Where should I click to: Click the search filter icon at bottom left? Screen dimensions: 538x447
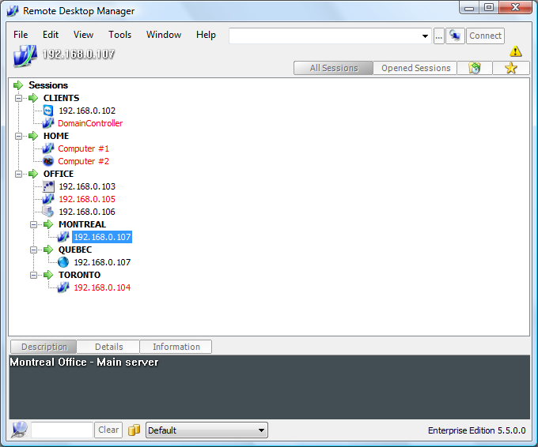click(x=19, y=430)
